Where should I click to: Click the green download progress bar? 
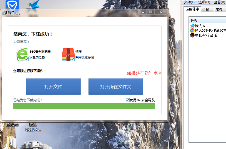point(84,106)
